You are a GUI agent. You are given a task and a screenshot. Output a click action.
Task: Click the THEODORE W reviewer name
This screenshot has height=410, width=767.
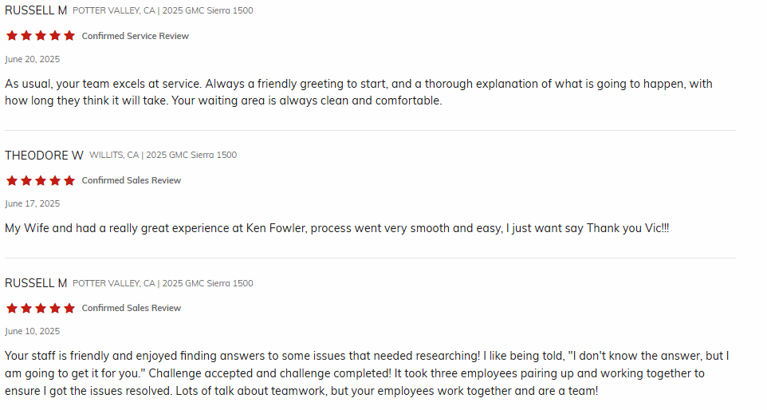coord(44,155)
